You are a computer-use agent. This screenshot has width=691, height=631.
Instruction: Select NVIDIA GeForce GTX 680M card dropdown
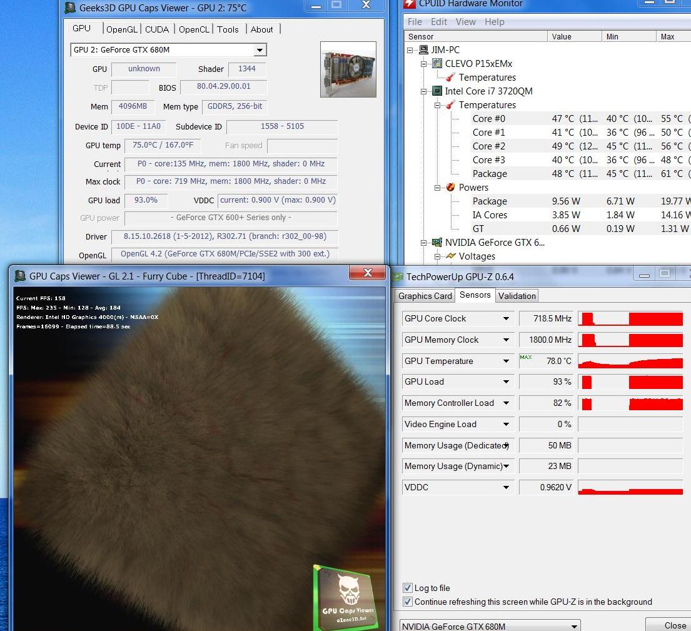point(490,626)
